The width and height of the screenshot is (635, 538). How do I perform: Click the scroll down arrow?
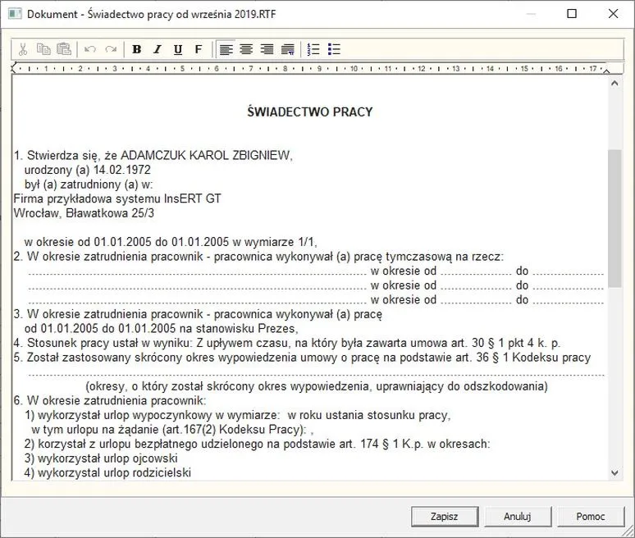(614, 472)
